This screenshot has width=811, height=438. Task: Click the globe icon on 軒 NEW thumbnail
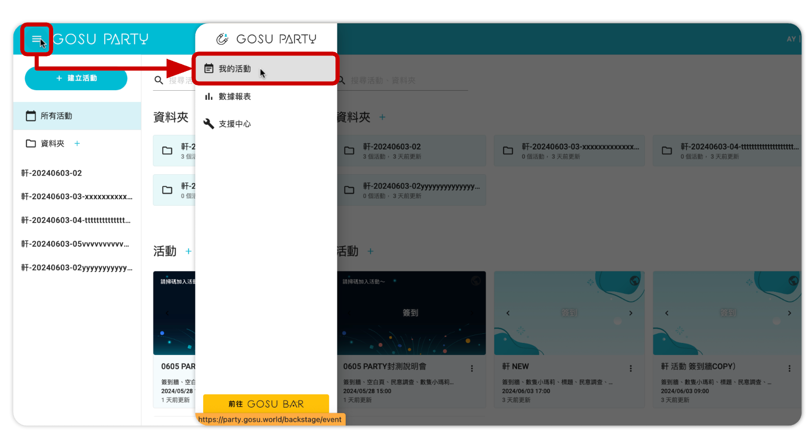634,281
